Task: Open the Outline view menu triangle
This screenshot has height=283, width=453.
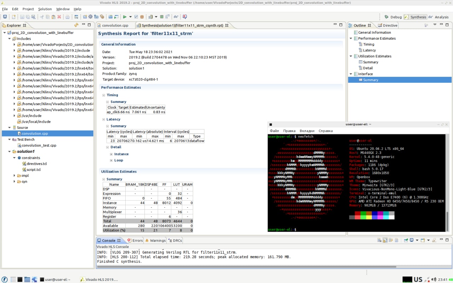Action: [x=434, y=25]
